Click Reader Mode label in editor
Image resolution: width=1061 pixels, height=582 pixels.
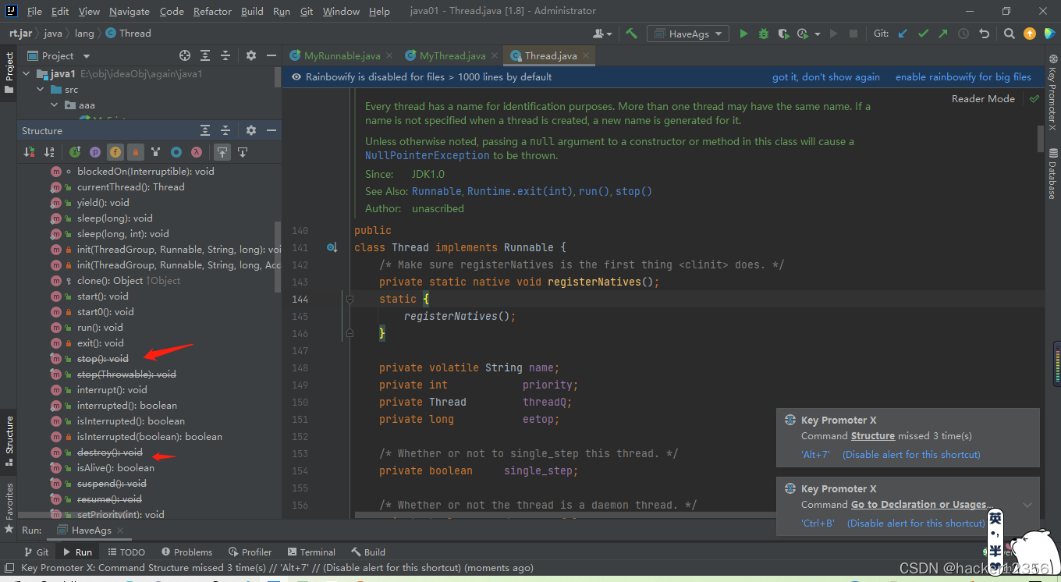[983, 99]
